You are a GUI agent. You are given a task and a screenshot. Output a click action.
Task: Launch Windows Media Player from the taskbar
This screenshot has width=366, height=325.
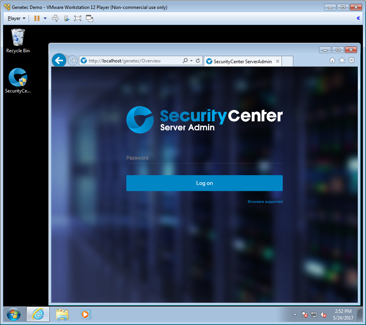pyautogui.click(x=86, y=314)
